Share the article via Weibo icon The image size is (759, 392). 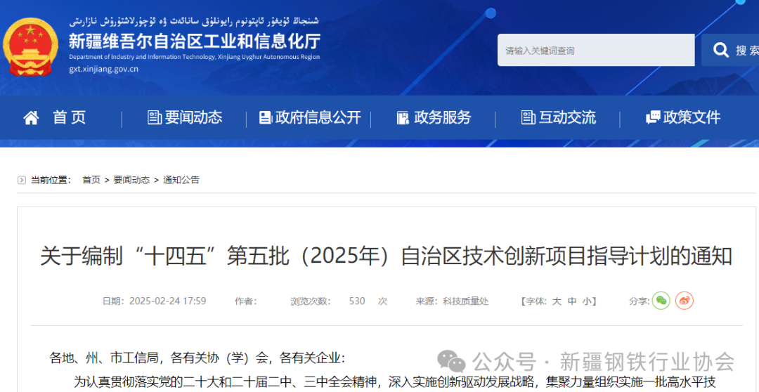tap(685, 301)
